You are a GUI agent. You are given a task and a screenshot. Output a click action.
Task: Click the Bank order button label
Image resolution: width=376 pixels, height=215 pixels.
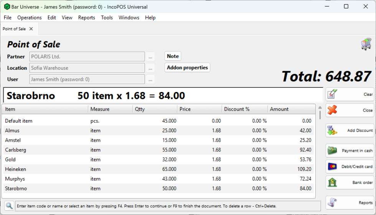point(362,182)
